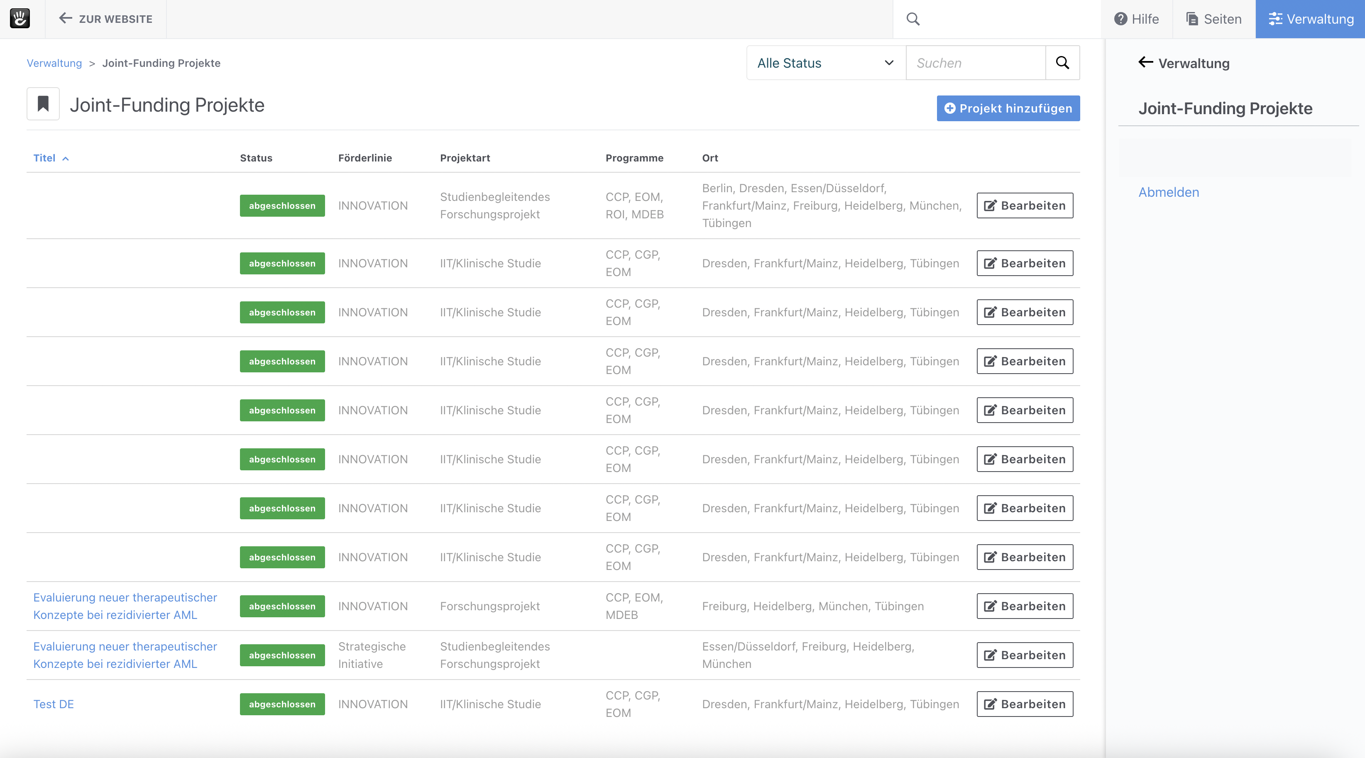
Task: Focus the Suchen search input field
Action: [976, 63]
